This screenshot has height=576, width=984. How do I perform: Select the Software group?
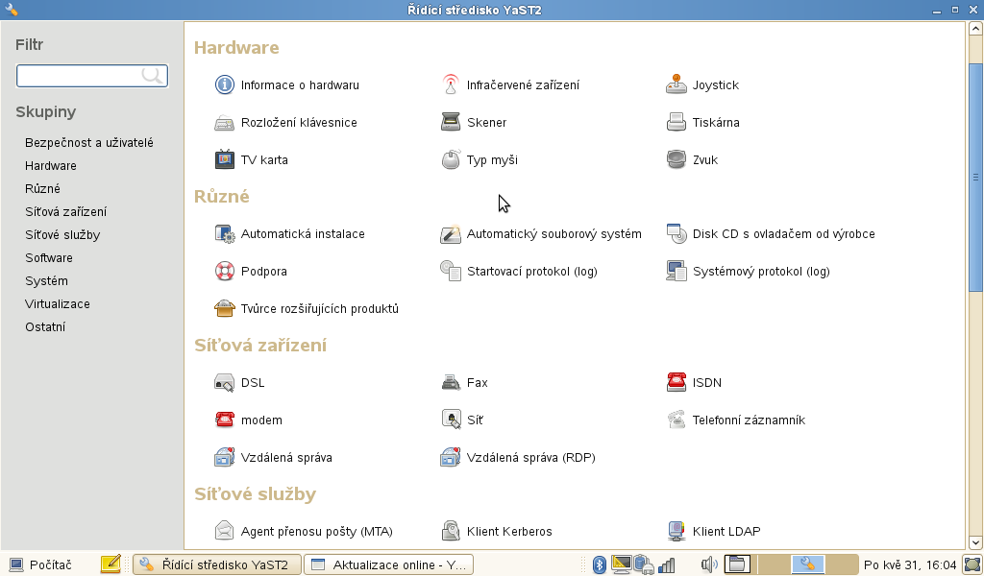49,258
